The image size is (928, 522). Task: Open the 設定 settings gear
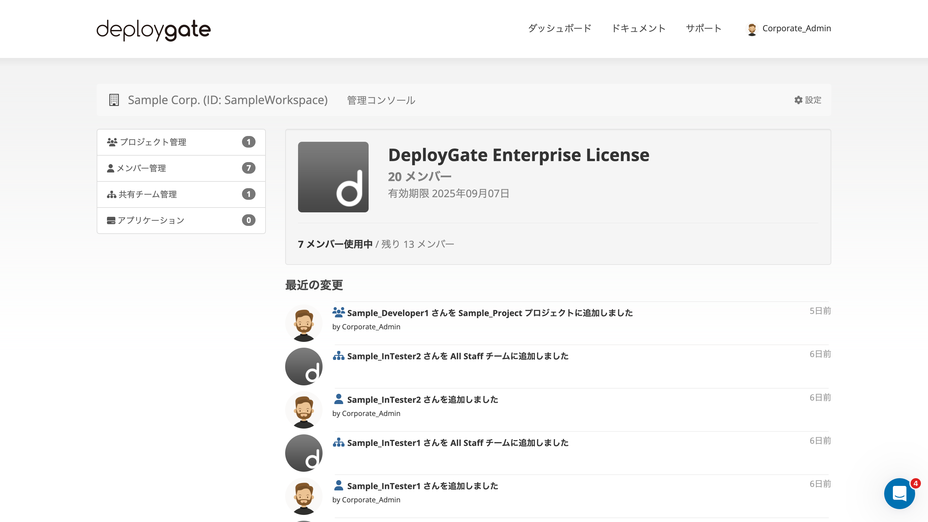point(807,100)
